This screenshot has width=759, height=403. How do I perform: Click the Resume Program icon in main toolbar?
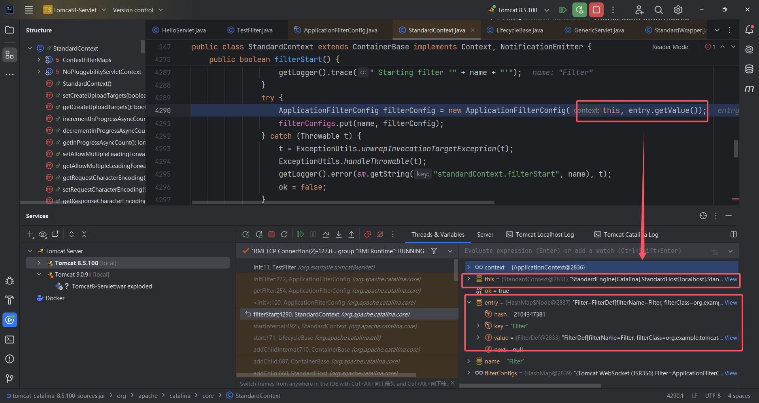[563, 10]
